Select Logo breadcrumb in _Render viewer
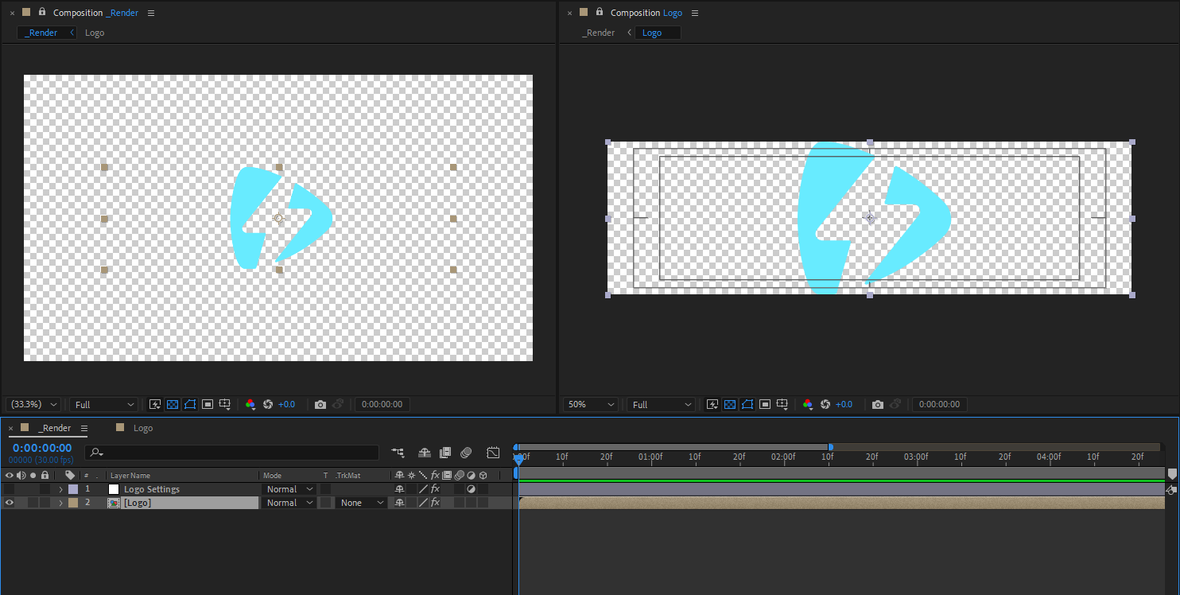Screen dimensions: 1180x595 click(95, 33)
